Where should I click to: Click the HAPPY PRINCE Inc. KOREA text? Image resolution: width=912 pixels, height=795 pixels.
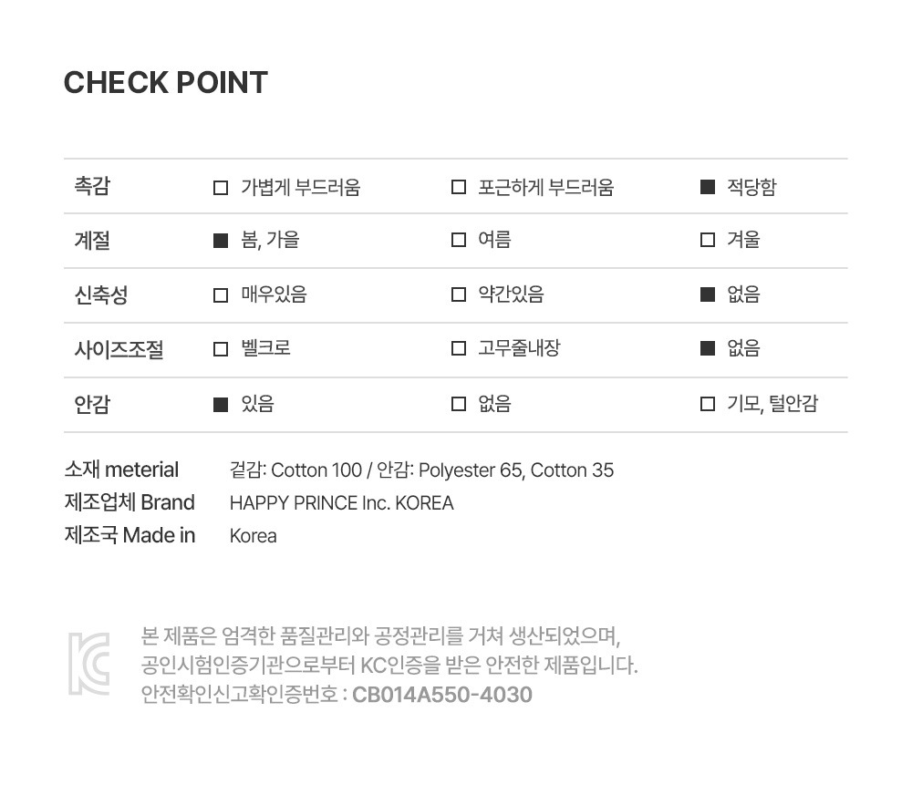click(x=341, y=503)
